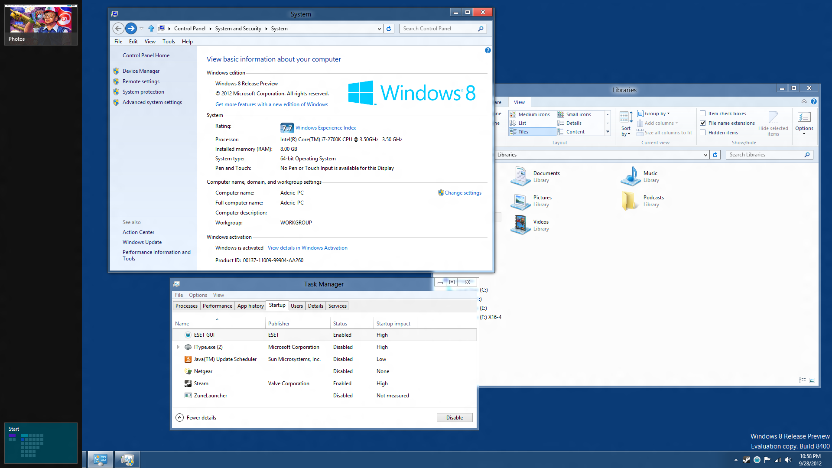Open the Options menu in Task Manager
Viewport: 832px width, 468px height.
coord(198,295)
